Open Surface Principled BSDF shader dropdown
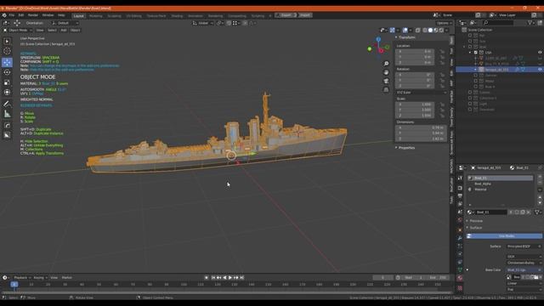Screen dimensions: 544x306 [x=524, y=246]
